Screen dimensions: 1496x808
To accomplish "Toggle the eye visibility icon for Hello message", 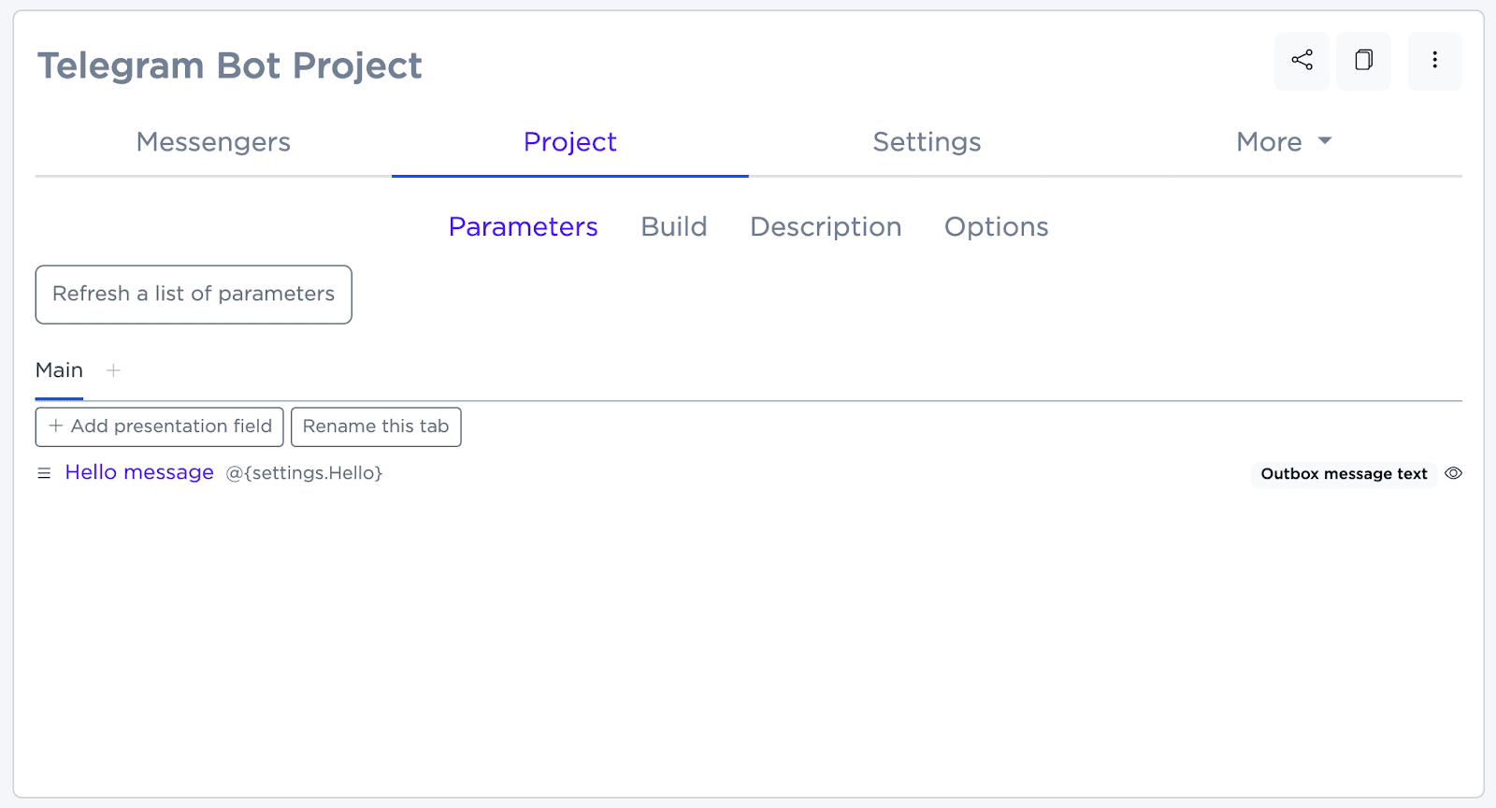I will [x=1453, y=473].
